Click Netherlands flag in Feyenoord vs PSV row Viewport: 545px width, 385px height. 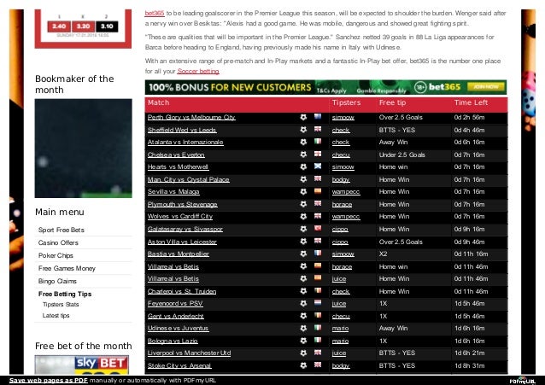(318, 303)
